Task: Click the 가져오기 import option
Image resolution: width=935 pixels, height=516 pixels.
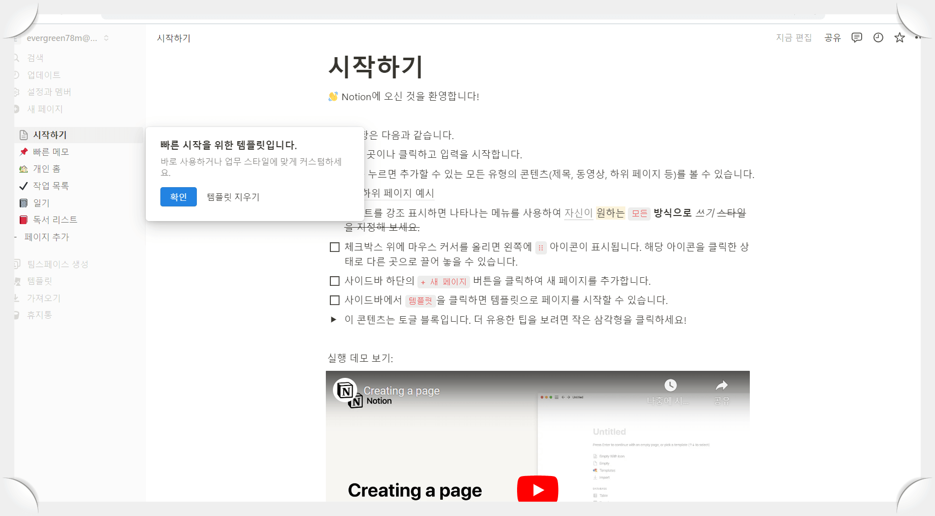Action: [44, 297]
